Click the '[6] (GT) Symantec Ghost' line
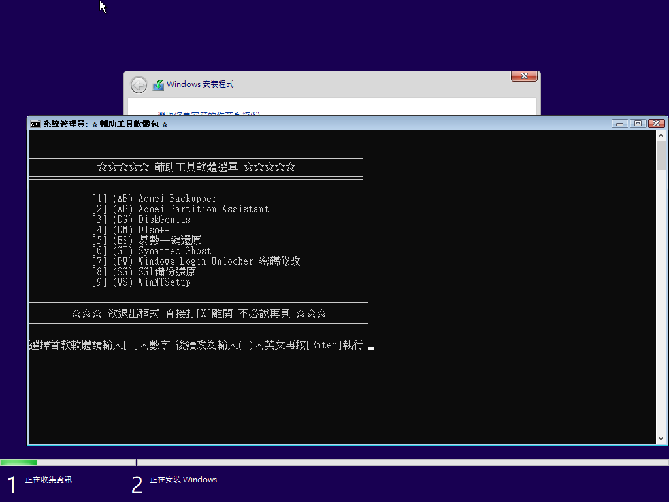 [152, 251]
